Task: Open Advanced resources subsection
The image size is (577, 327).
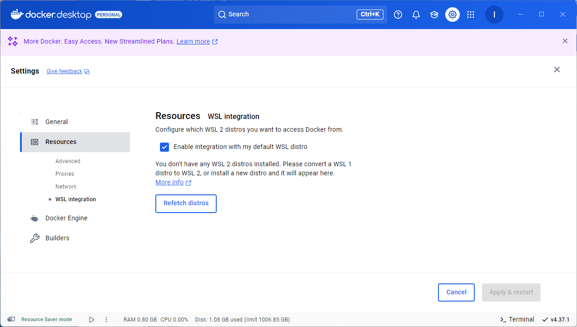Action: pyautogui.click(x=68, y=161)
